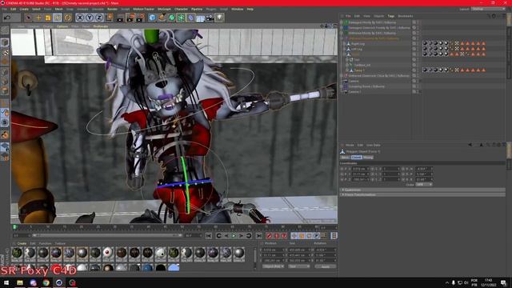Expand the Right Leg object
Image resolution: width=512 pixels, height=288 pixels.
click(x=344, y=44)
